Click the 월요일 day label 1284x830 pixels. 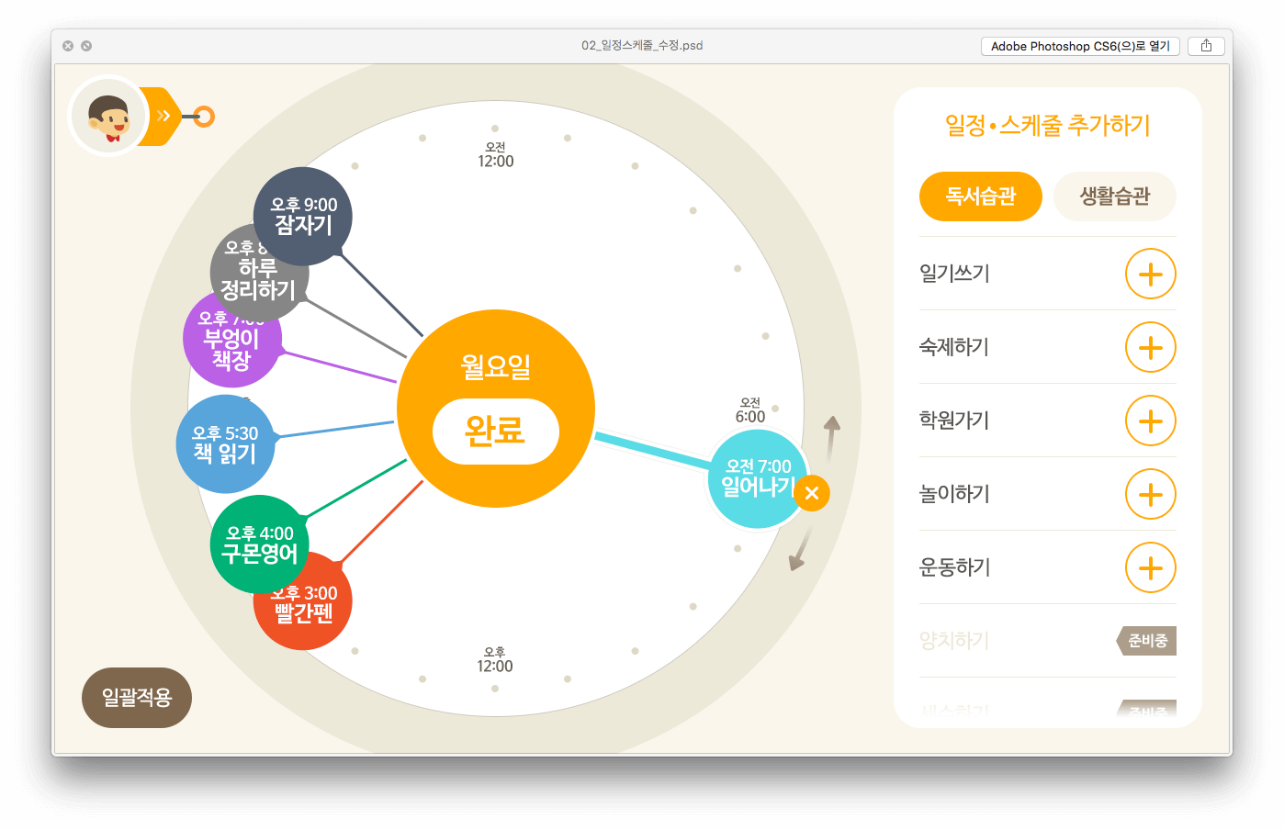(x=496, y=366)
